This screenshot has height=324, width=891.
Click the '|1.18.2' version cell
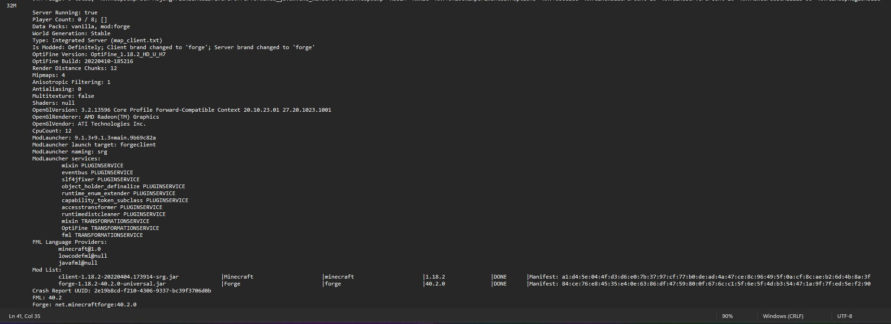[434, 277]
